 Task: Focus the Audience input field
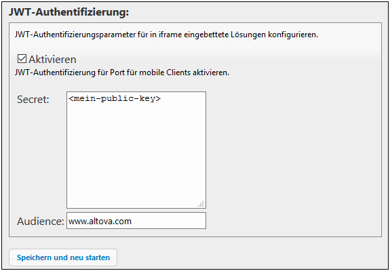[x=136, y=221]
